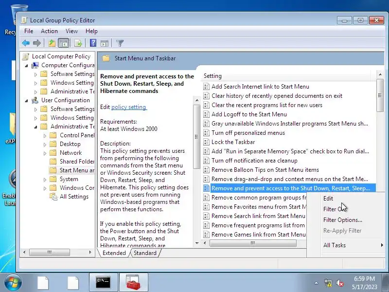Toggle the Show/Hide Action Pane icon
389x292 pixels.
click(105, 43)
